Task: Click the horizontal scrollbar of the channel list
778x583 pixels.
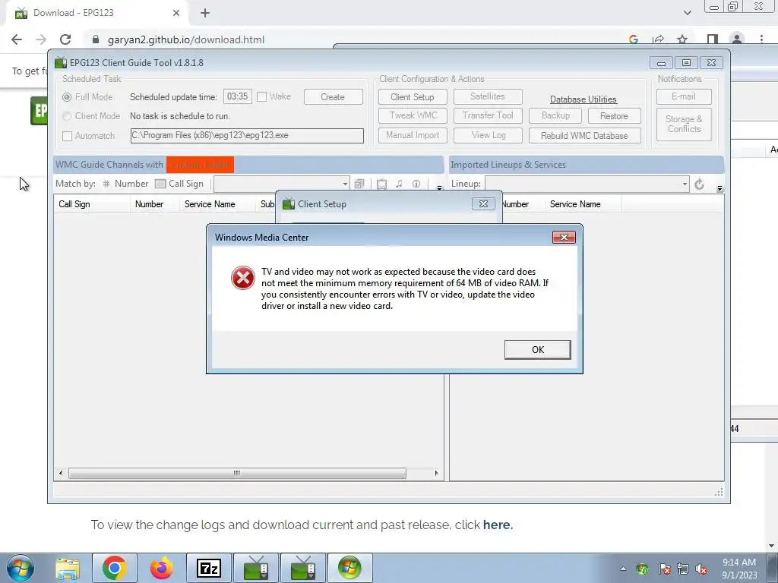Action: tap(237, 473)
